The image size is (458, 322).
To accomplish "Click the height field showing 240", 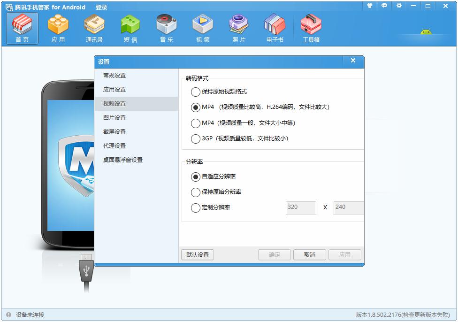I will (349, 208).
